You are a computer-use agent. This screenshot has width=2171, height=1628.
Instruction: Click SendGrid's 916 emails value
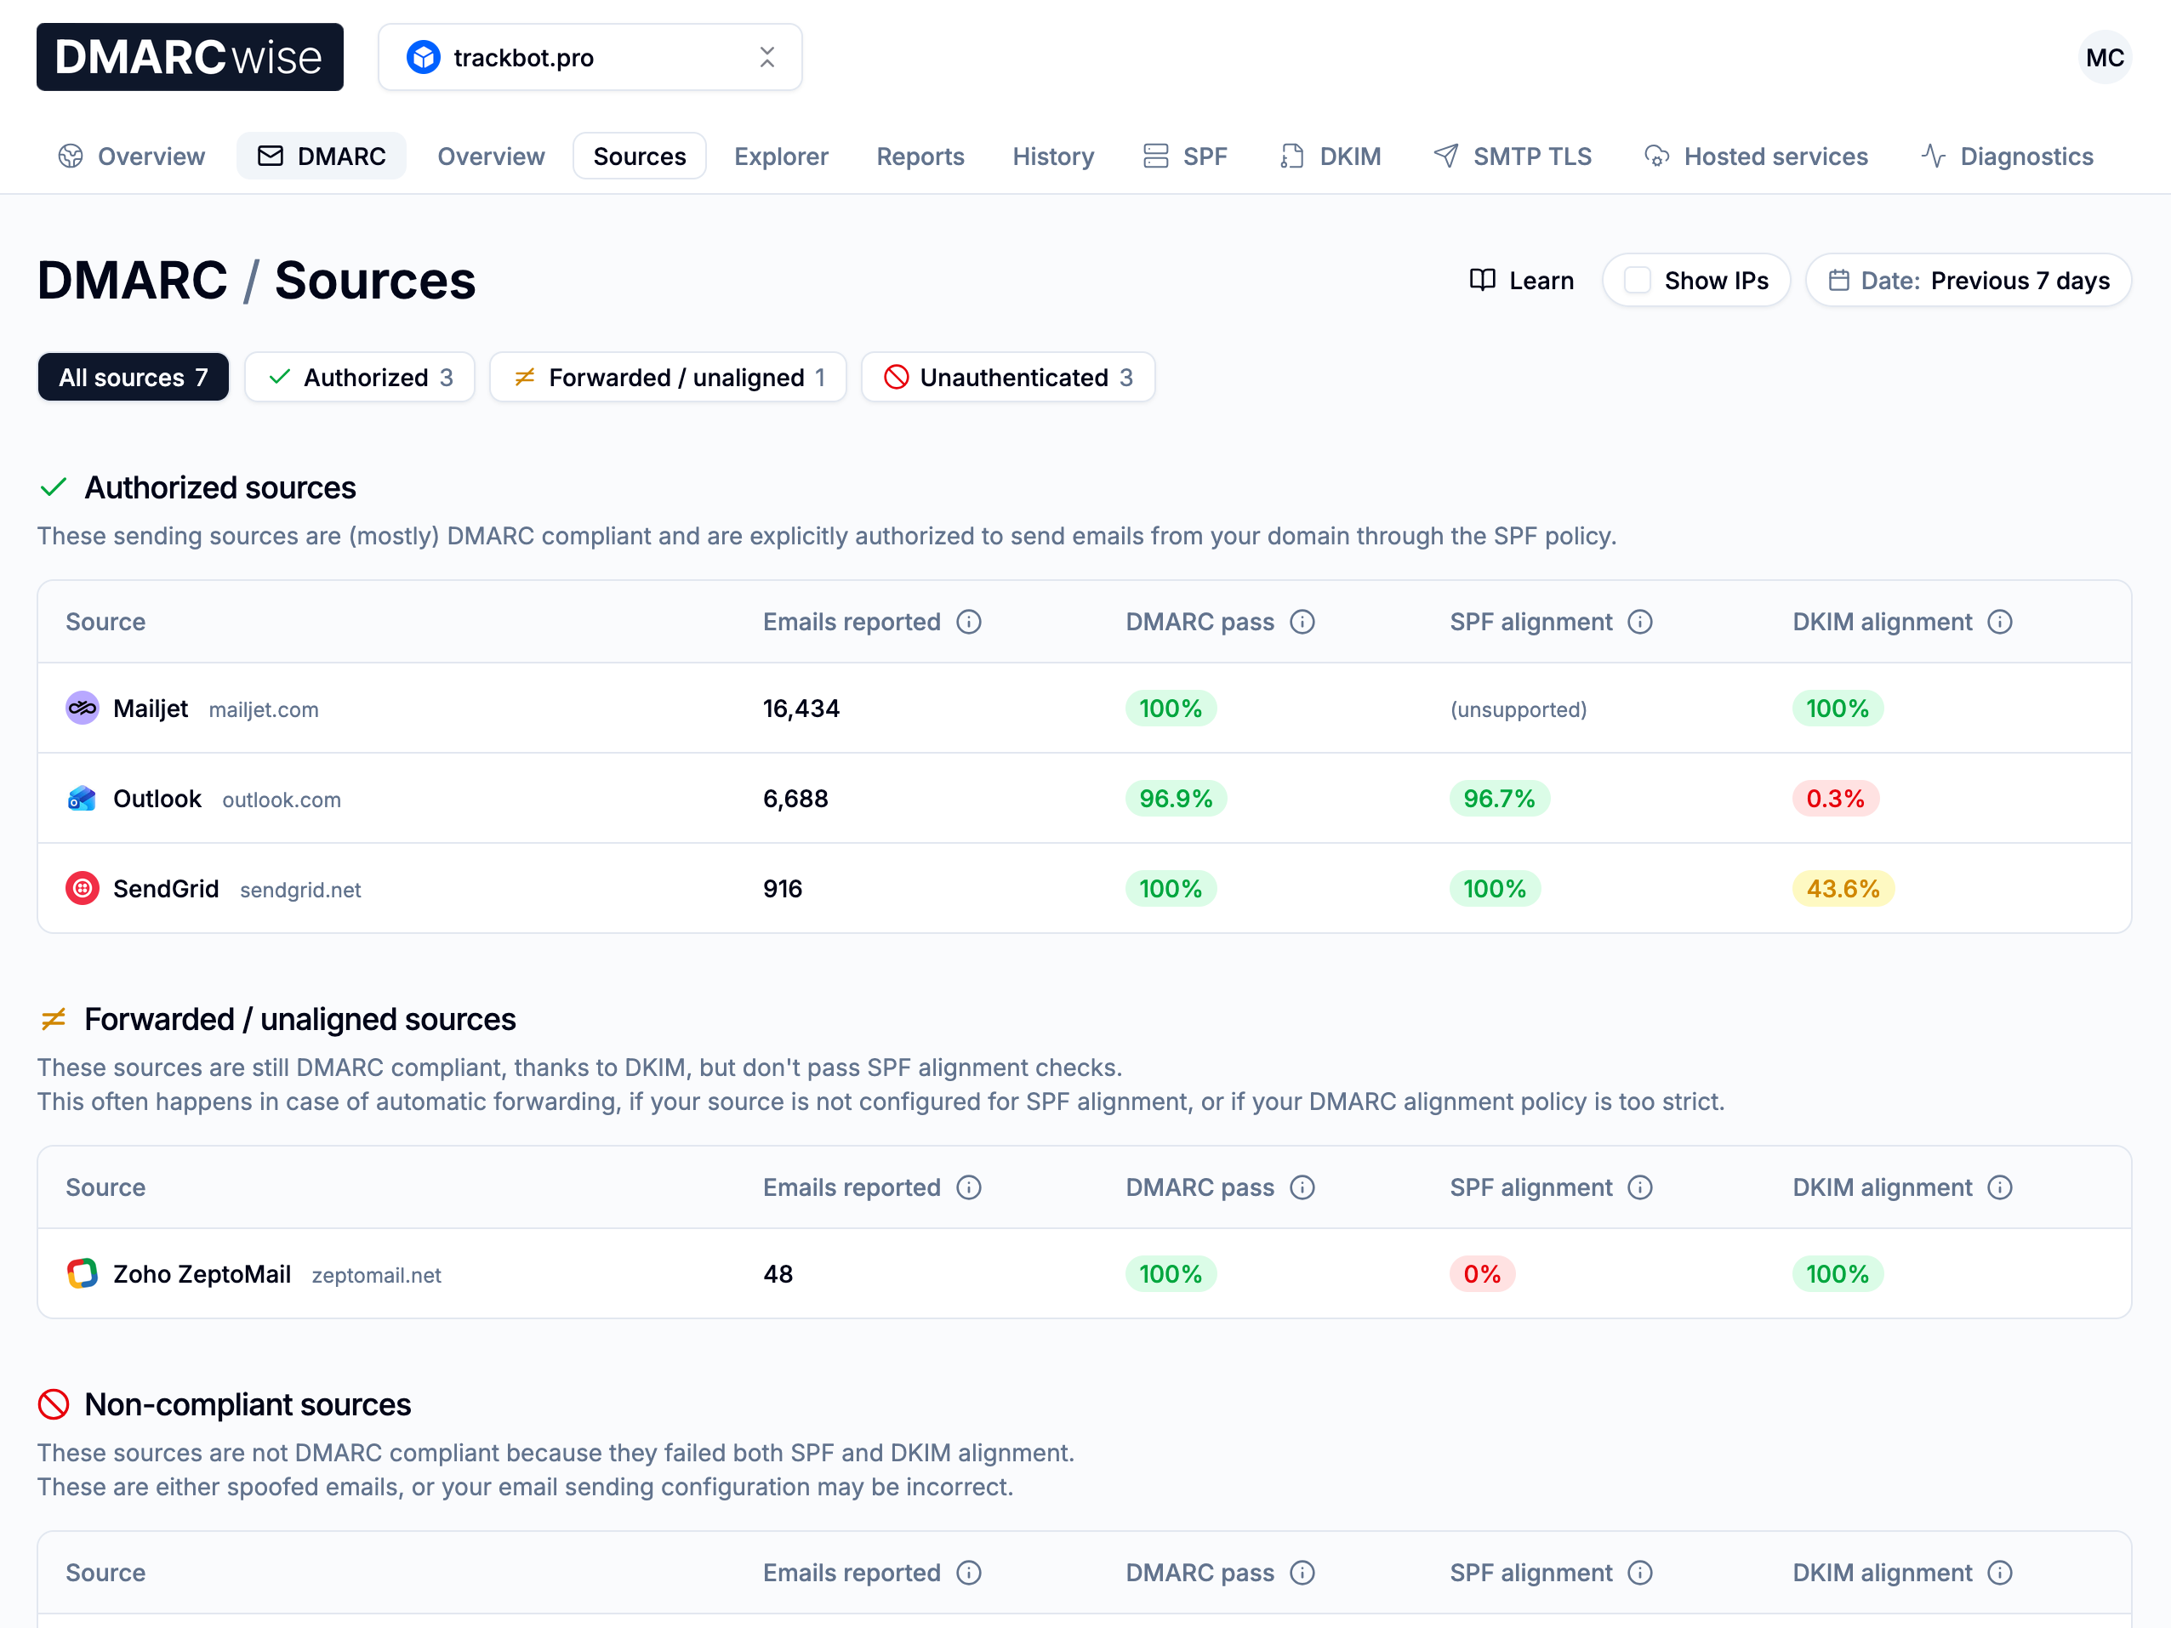coord(783,889)
